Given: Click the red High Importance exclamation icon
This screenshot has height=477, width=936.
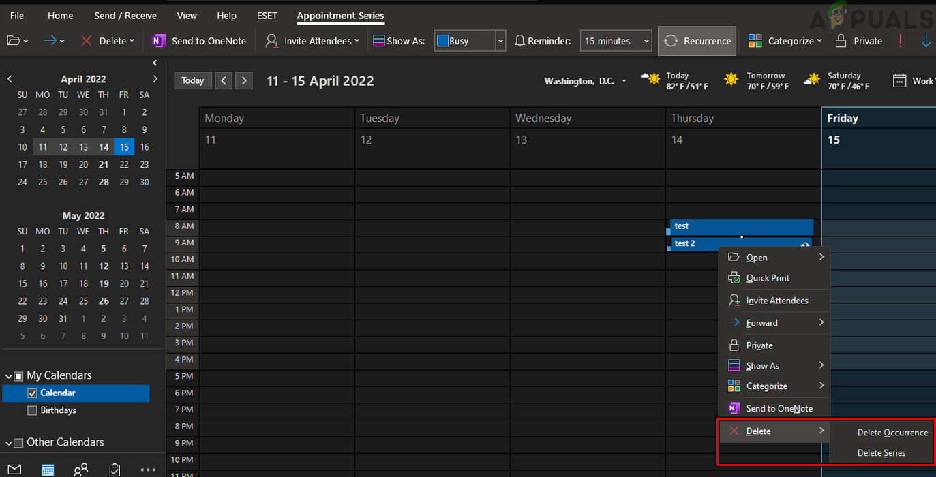Looking at the screenshot, I should [x=901, y=41].
